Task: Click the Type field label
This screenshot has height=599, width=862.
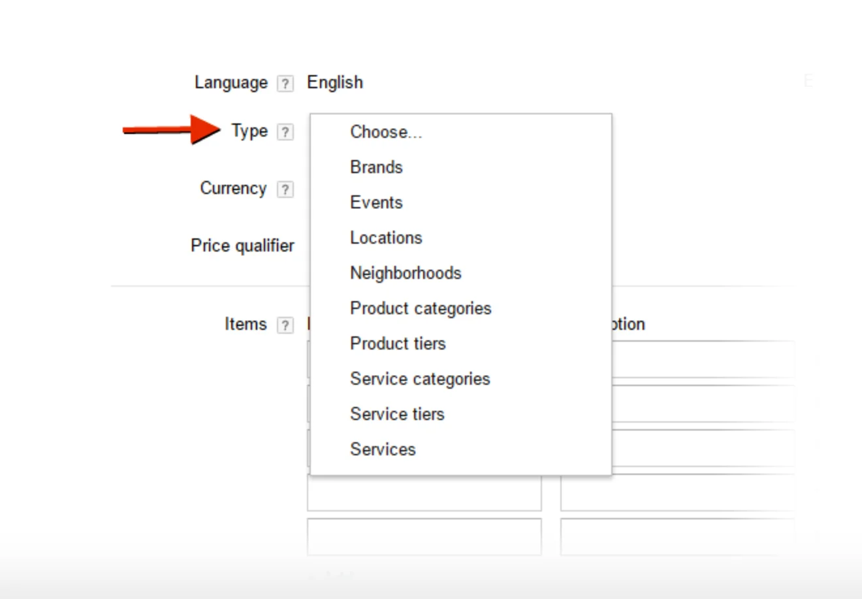Action: 249,131
